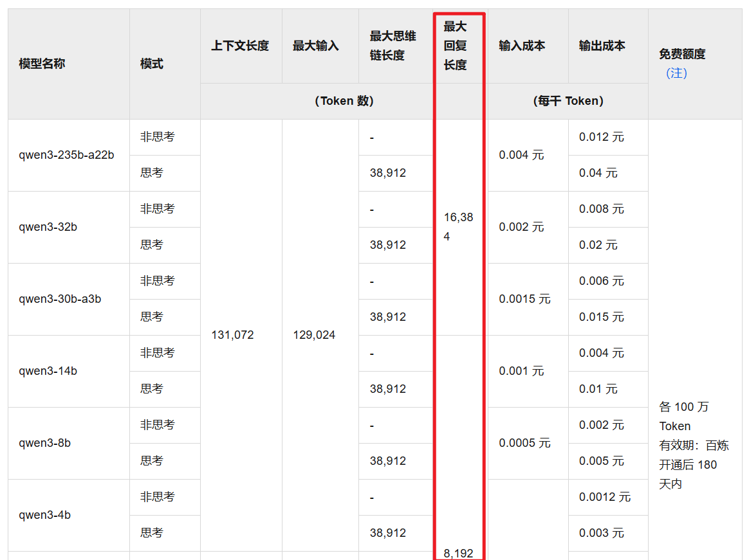The image size is (749, 560).
Task: Click output cost 0.005 元
Action: pyautogui.click(x=602, y=461)
